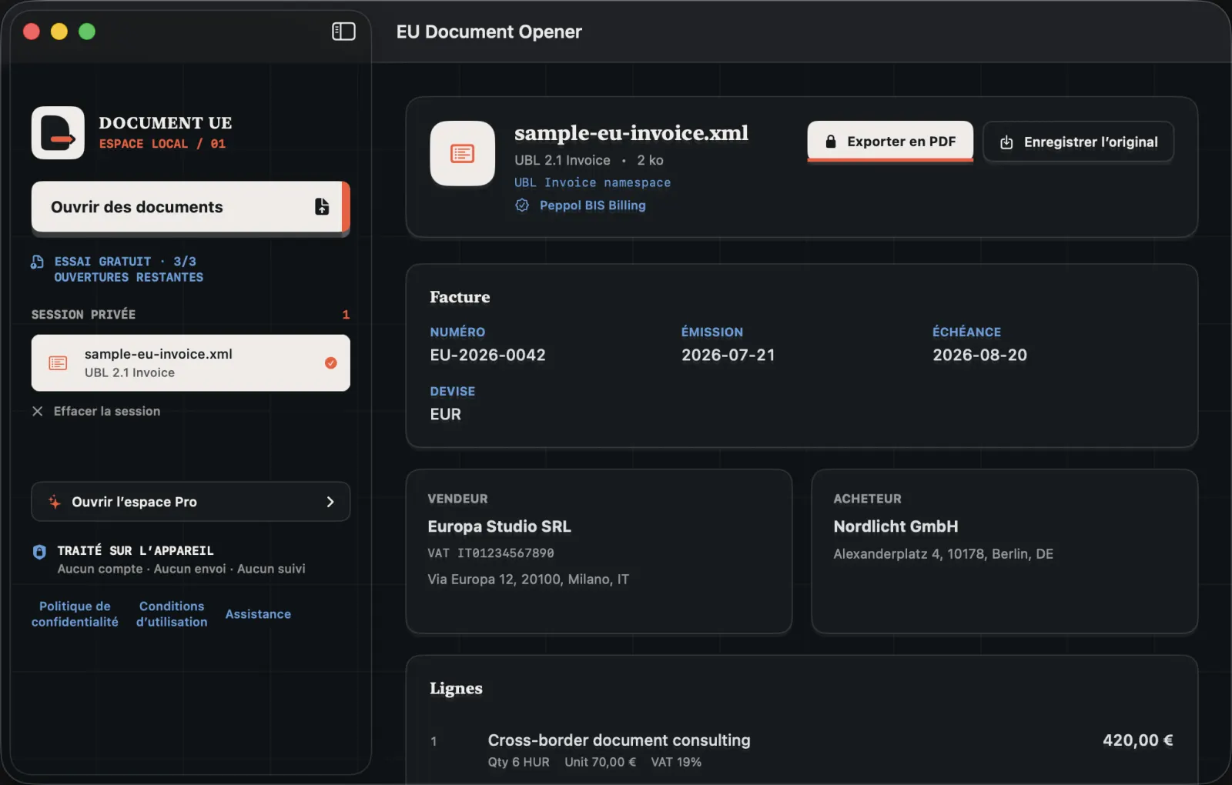Click the Peppol verification badge icon
Viewport: 1232px width, 785px height.
point(522,205)
